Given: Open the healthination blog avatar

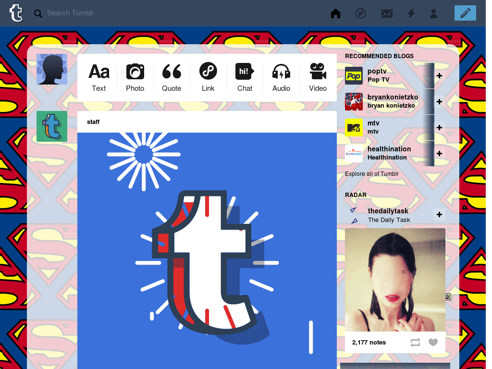Looking at the screenshot, I should (x=354, y=153).
